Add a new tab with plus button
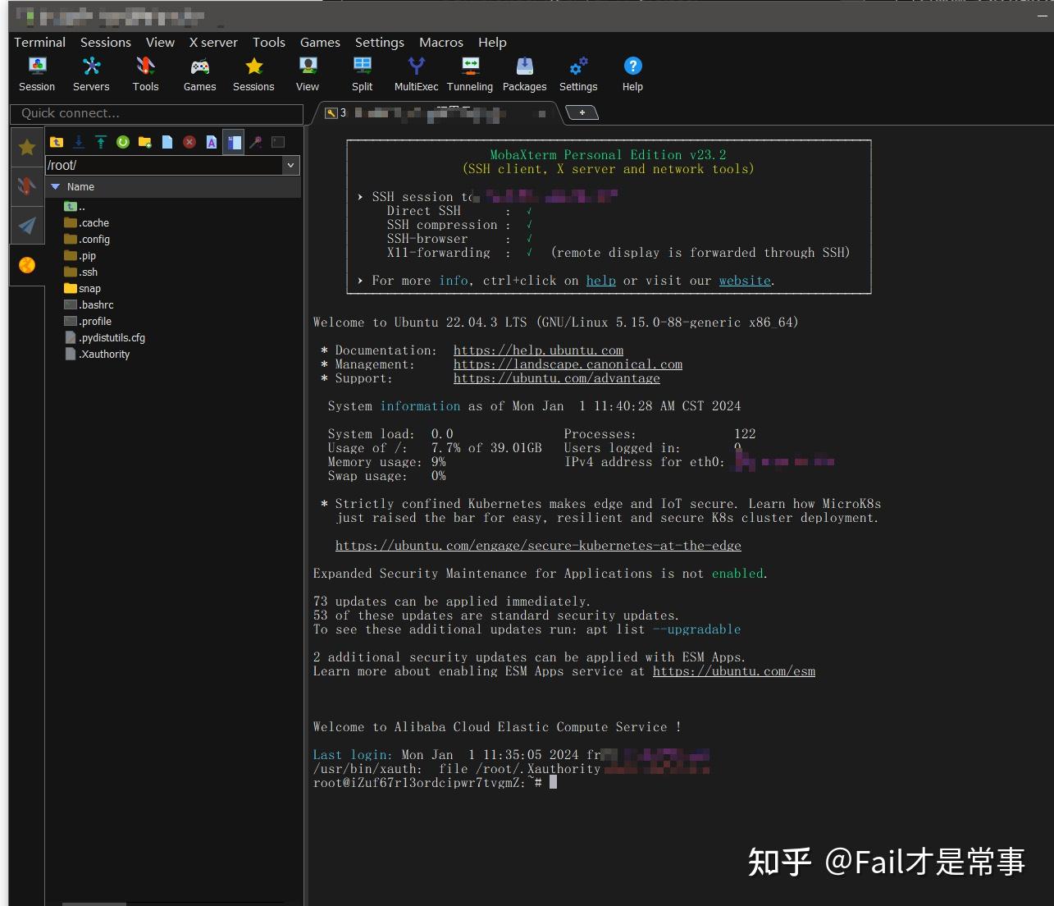The image size is (1054, 906). coord(582,112)
